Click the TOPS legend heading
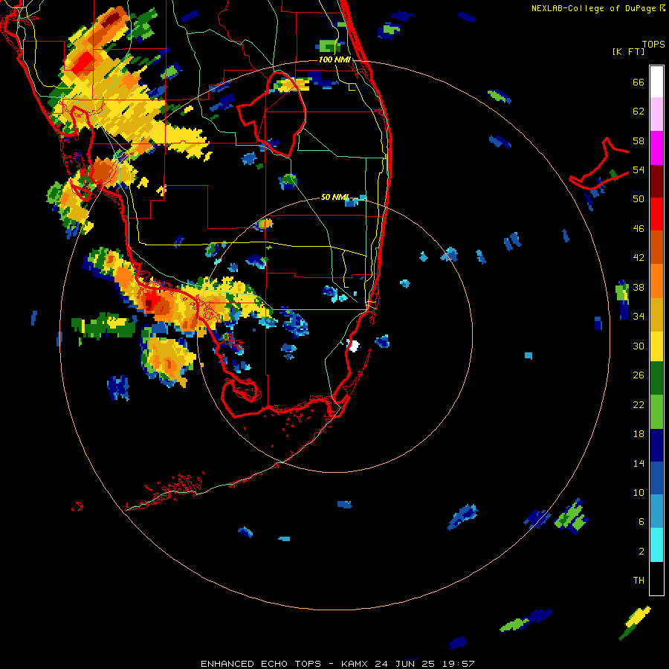 (x=653, y=45)
